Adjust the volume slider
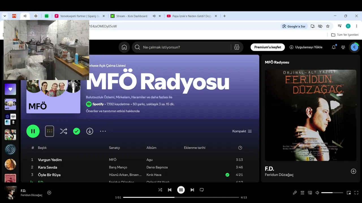 click(x=332, y=193)
